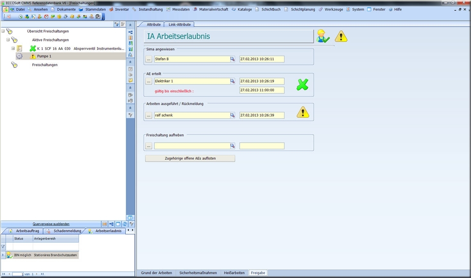Collapse the Übersicht Freischaltungen tree node
The width and height of the screenshot is (471, 278).
(3, 31)
